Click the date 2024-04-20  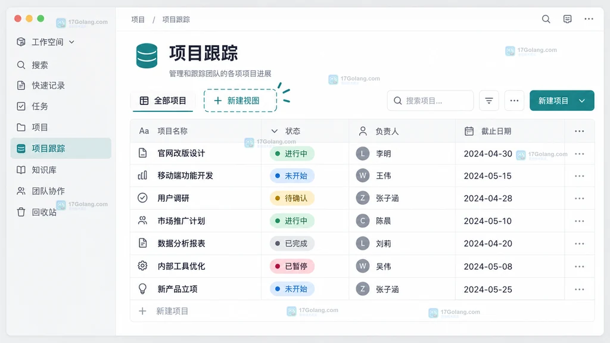(488, 244)
